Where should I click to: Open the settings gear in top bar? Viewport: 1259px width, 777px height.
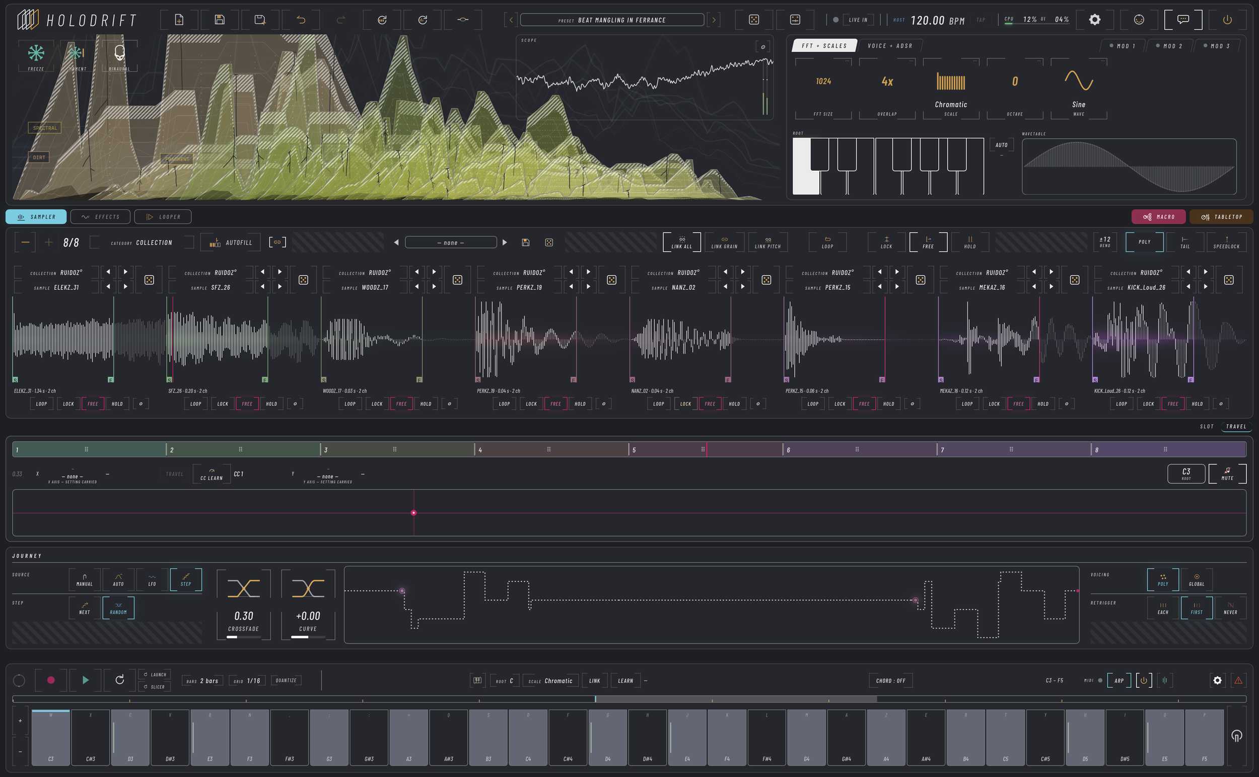1095,20
